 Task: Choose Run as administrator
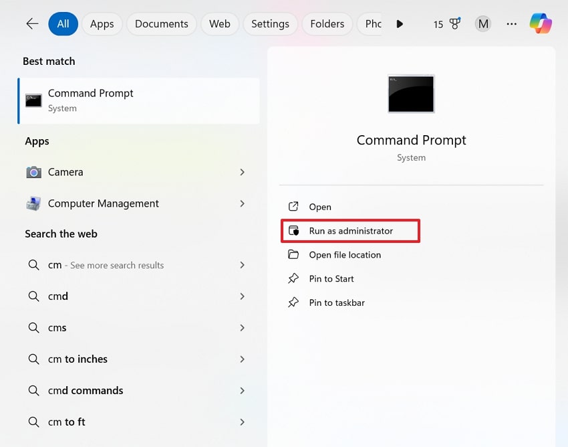click(x=350, y=231)
